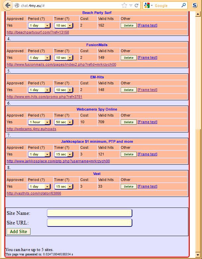Click the Webcamera Spy Online title
The height and width of the screenshot is (259, 202).
tap(97, 109)
